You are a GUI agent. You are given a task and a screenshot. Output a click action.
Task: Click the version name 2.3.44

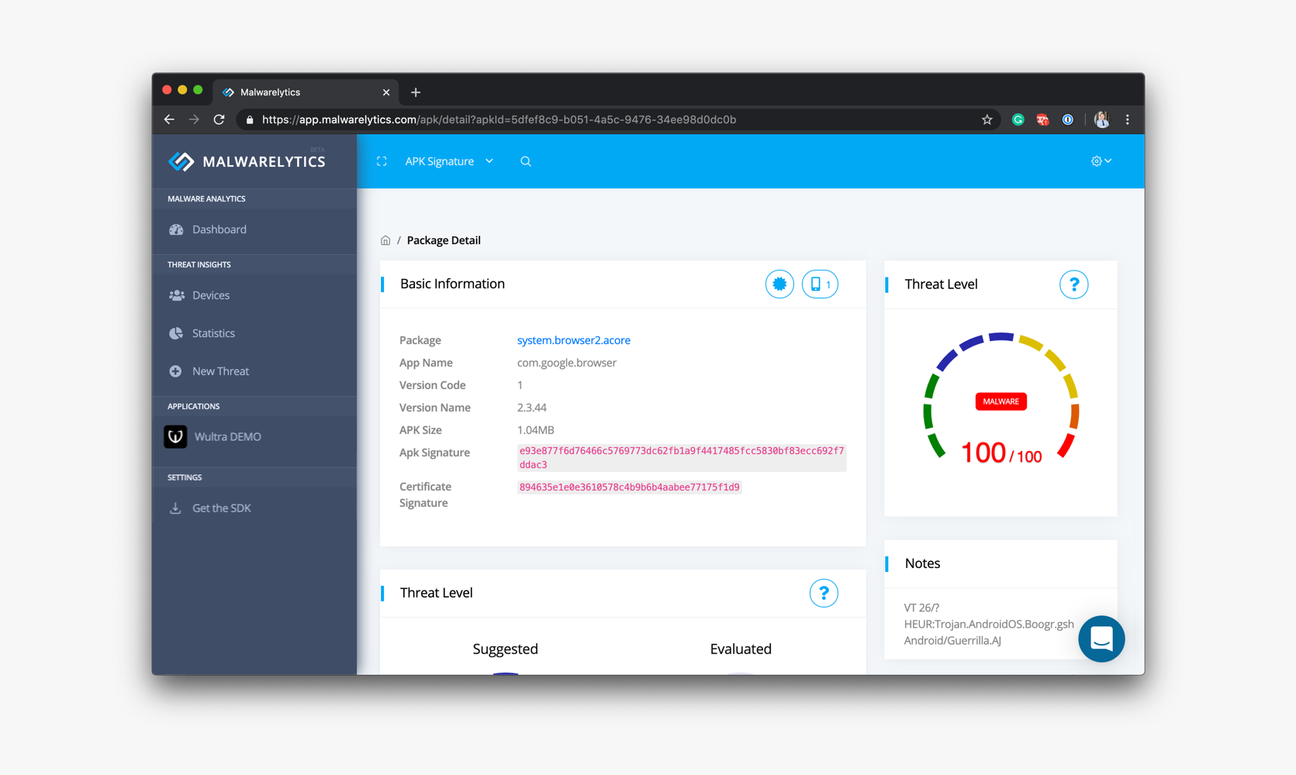pyautogui.click(x=532, y=408)
